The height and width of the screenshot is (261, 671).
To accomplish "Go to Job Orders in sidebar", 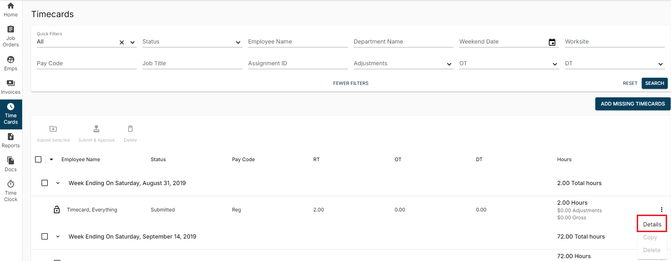I will pos(11,36).
